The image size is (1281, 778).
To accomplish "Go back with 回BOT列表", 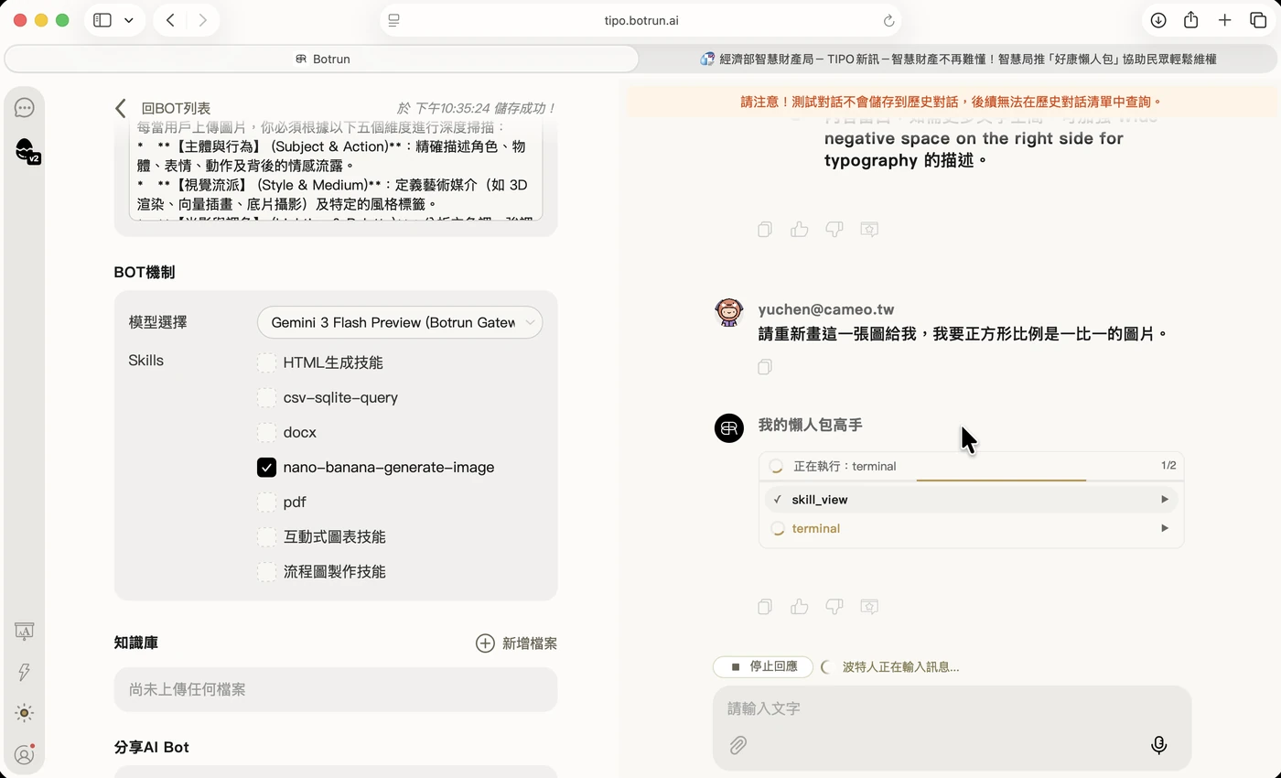I will 163,108.
